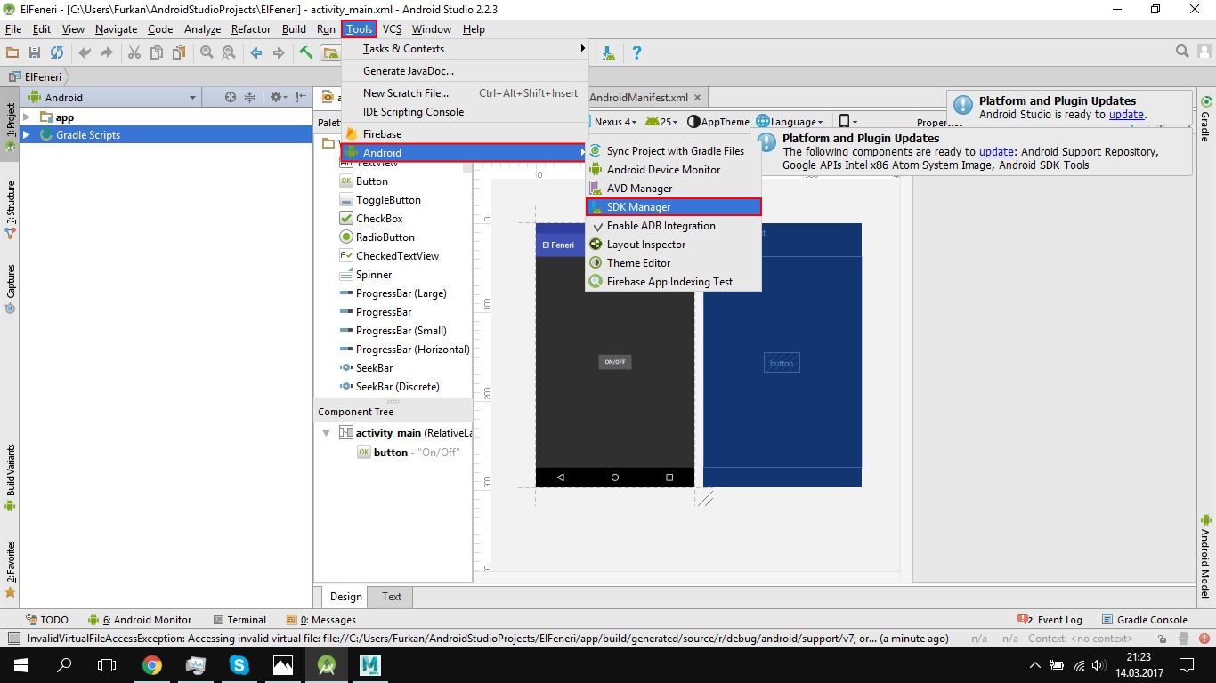
Task: Click the Help question mark icon
Action: 636,52
